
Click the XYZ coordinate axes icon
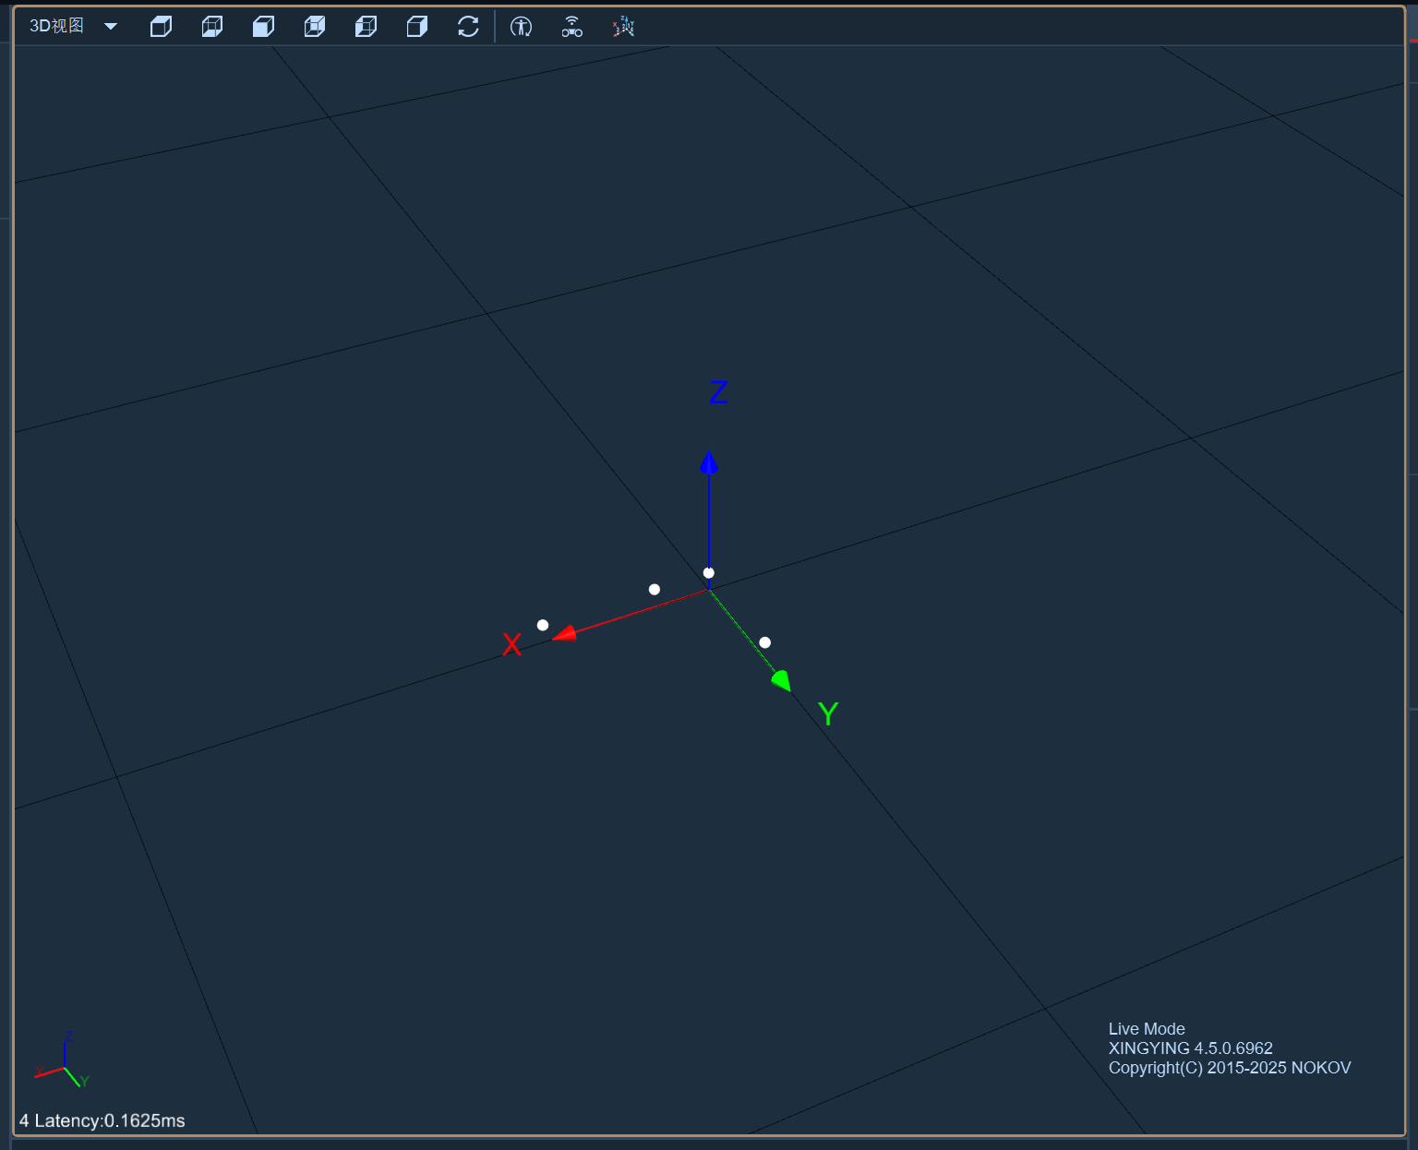pos(624,27)
